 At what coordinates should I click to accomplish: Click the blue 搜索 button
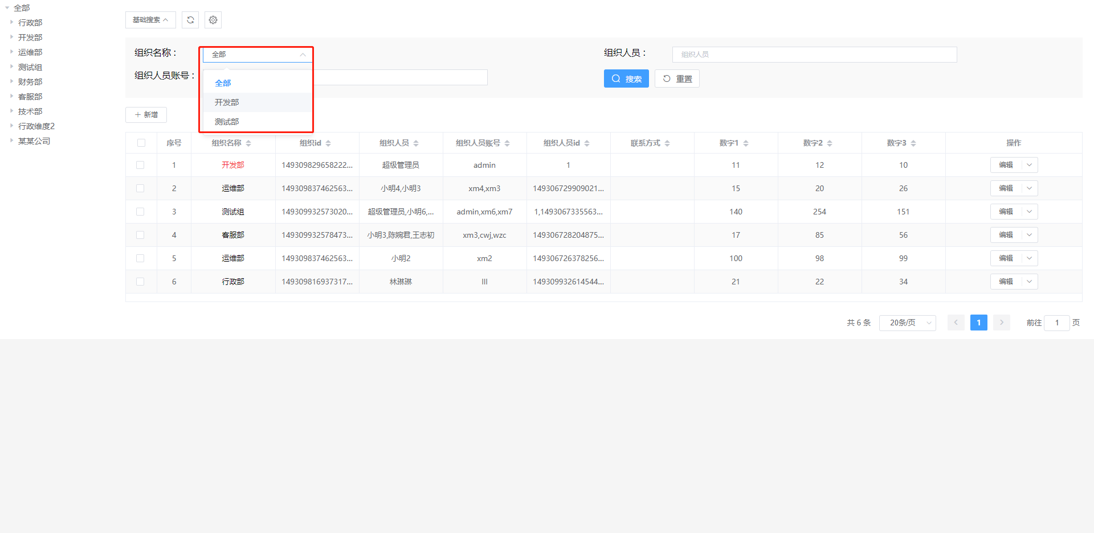pos(626,78)
